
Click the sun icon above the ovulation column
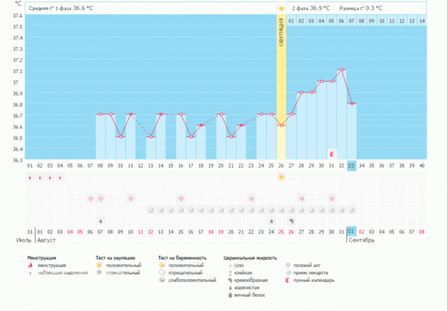(281, 8)
